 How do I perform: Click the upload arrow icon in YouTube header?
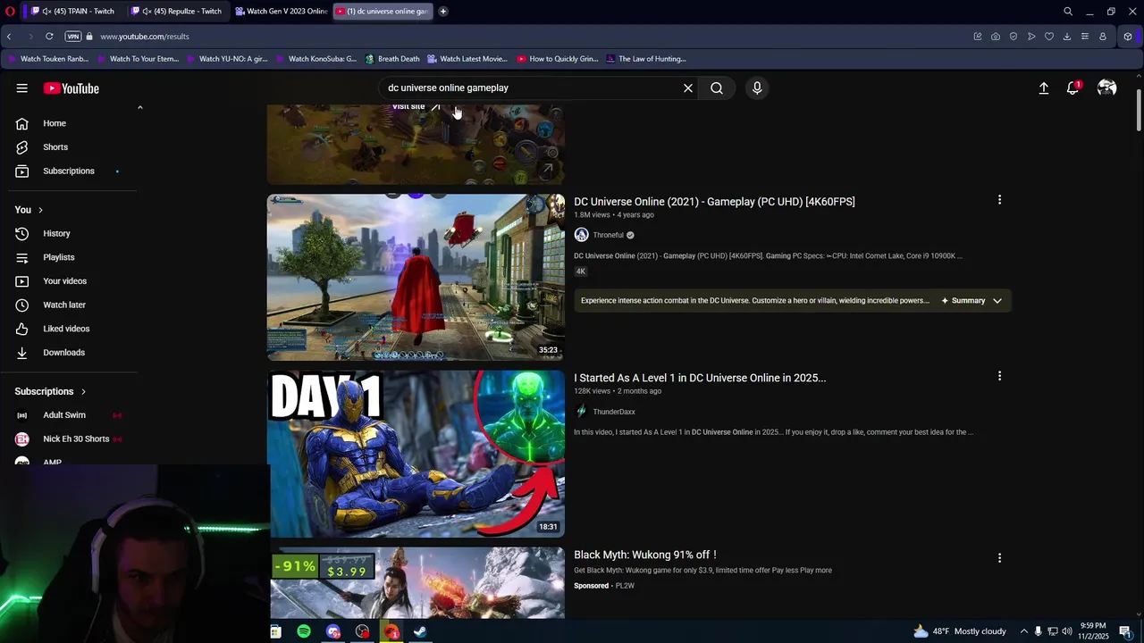pyautogui.click(x=1043, y=88)
